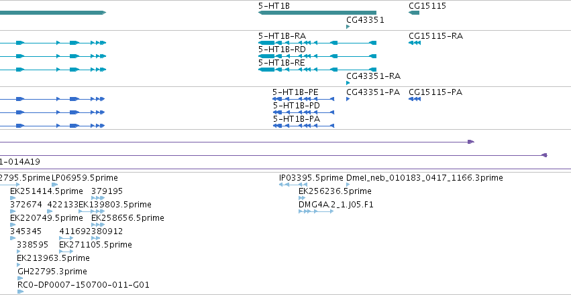This screenshot has width=571, height=295.
Task: Click the CG15115-RA transcript arrow glyph
Action: pos(415,43)
